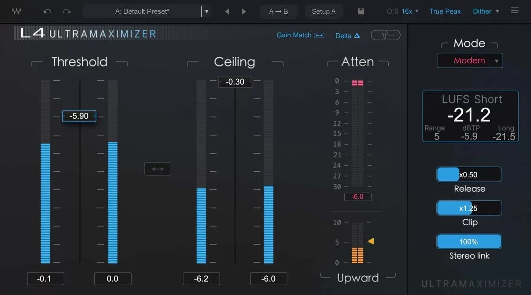
Task: Click the right input peak value 0.0
Action: [x=113, y=279]
